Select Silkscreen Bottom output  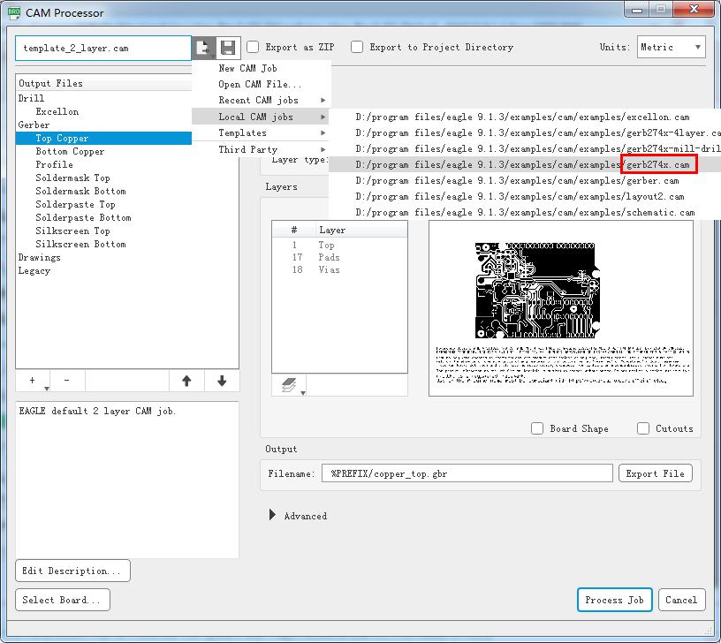click(x=80, y=245)
